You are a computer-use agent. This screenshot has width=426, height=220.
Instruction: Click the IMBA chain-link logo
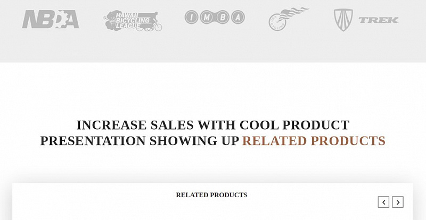(x=215, y=18)
